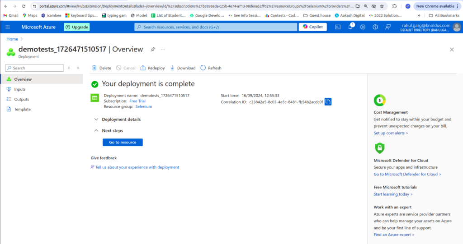Click the help question mark icon

click(375, 27)
